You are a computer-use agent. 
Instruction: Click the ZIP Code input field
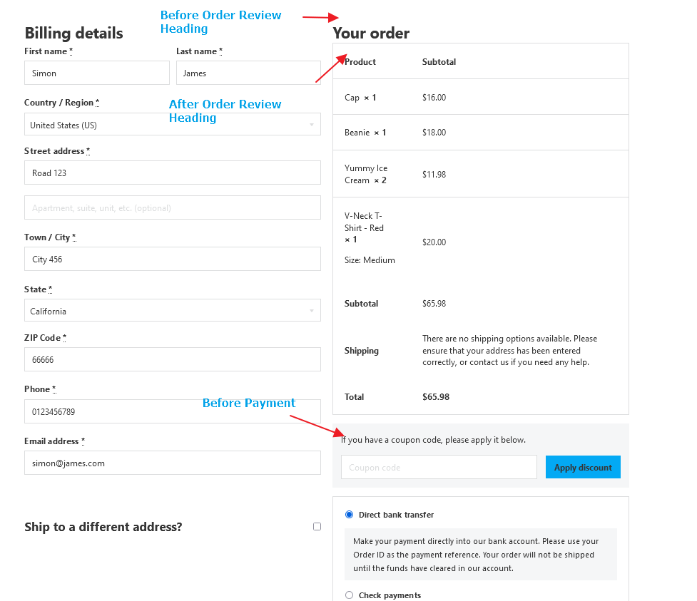pos(172,359)
